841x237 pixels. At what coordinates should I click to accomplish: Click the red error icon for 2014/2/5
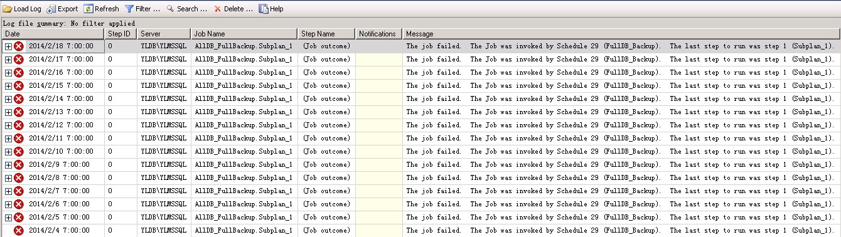point(19,218)
